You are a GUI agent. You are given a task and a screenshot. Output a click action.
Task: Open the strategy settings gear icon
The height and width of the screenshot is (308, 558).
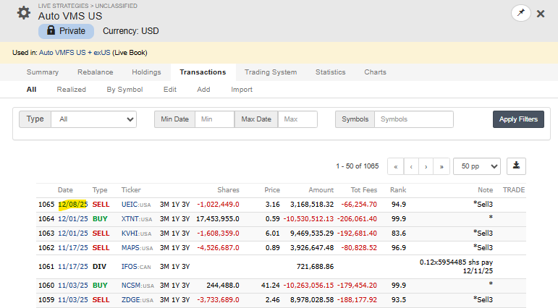pos(24,13)
